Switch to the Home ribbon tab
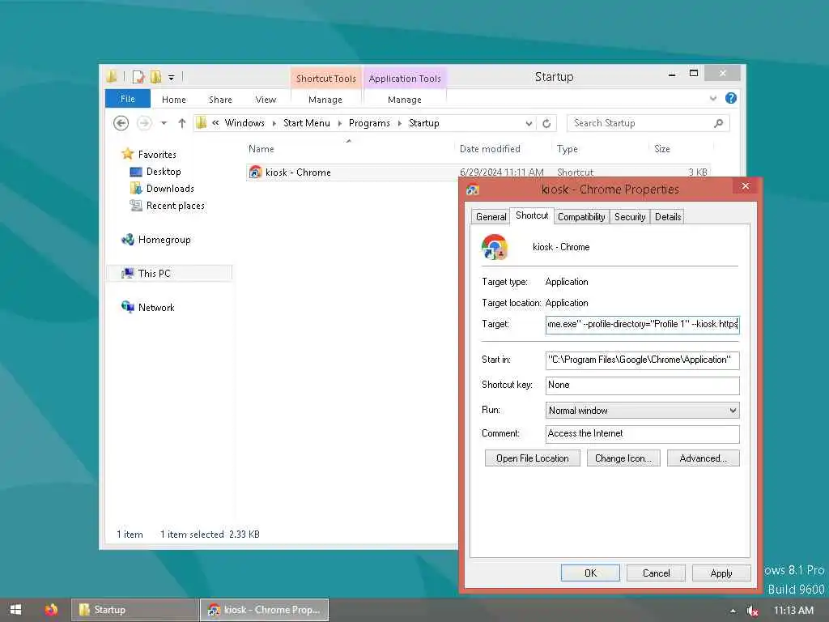 pyautogui.click(x=174, y=100)
